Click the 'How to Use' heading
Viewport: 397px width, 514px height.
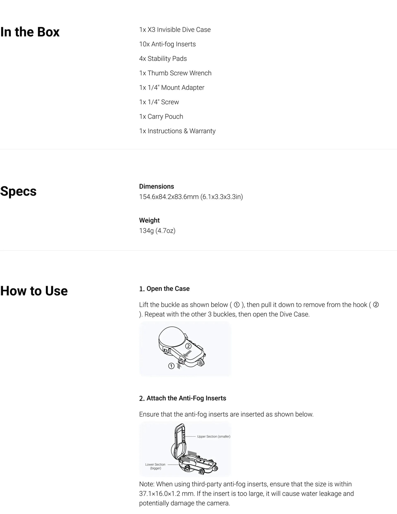(34, 291)
